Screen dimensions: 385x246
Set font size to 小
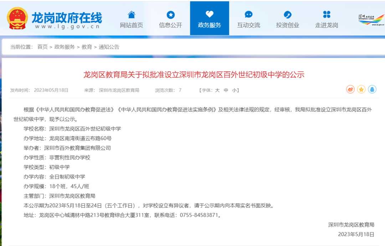[x=234, y=90]
